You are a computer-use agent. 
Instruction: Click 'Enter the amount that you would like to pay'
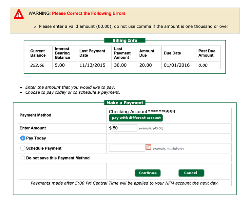(x=70, y=87)
